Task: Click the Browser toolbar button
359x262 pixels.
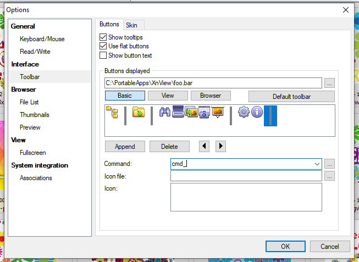Action: (211, 96)
